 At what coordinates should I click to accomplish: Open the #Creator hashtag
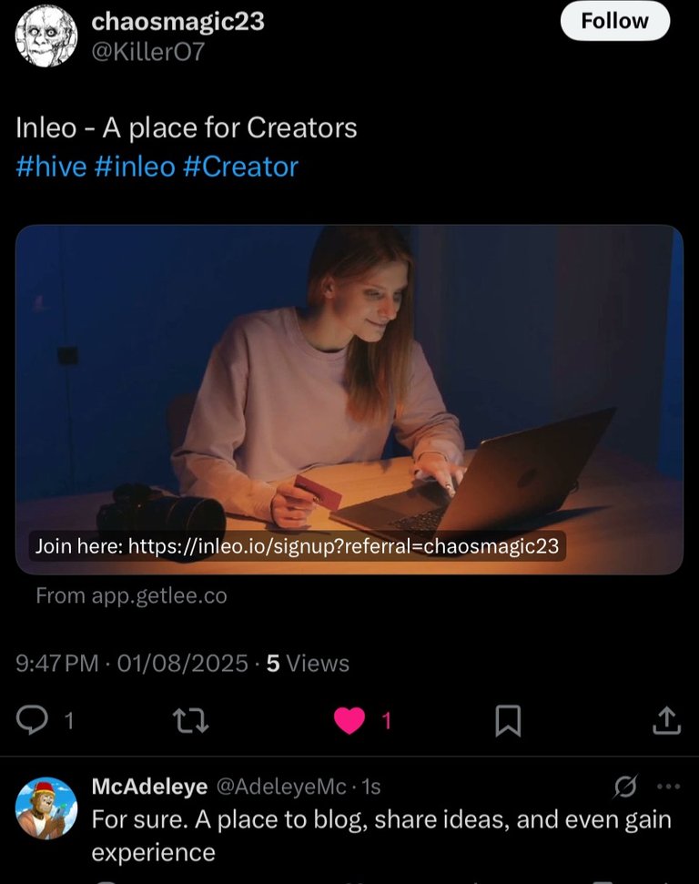[x=240, y=167]
